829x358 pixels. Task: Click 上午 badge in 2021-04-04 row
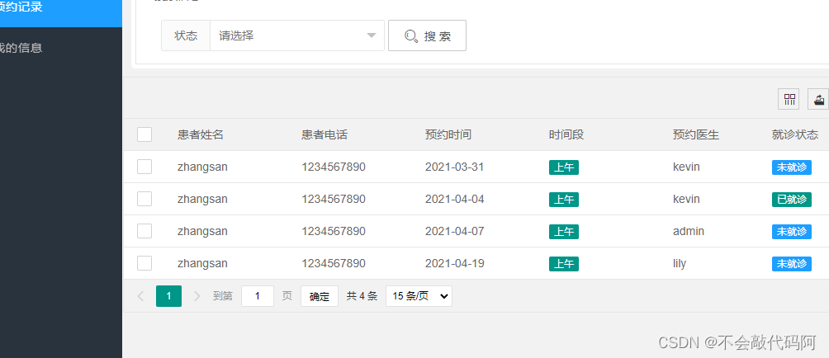tap(564, 200)
